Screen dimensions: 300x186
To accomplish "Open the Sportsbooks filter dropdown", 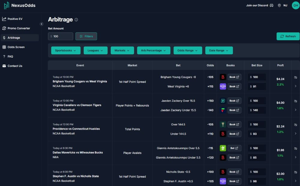I will 66,50.
